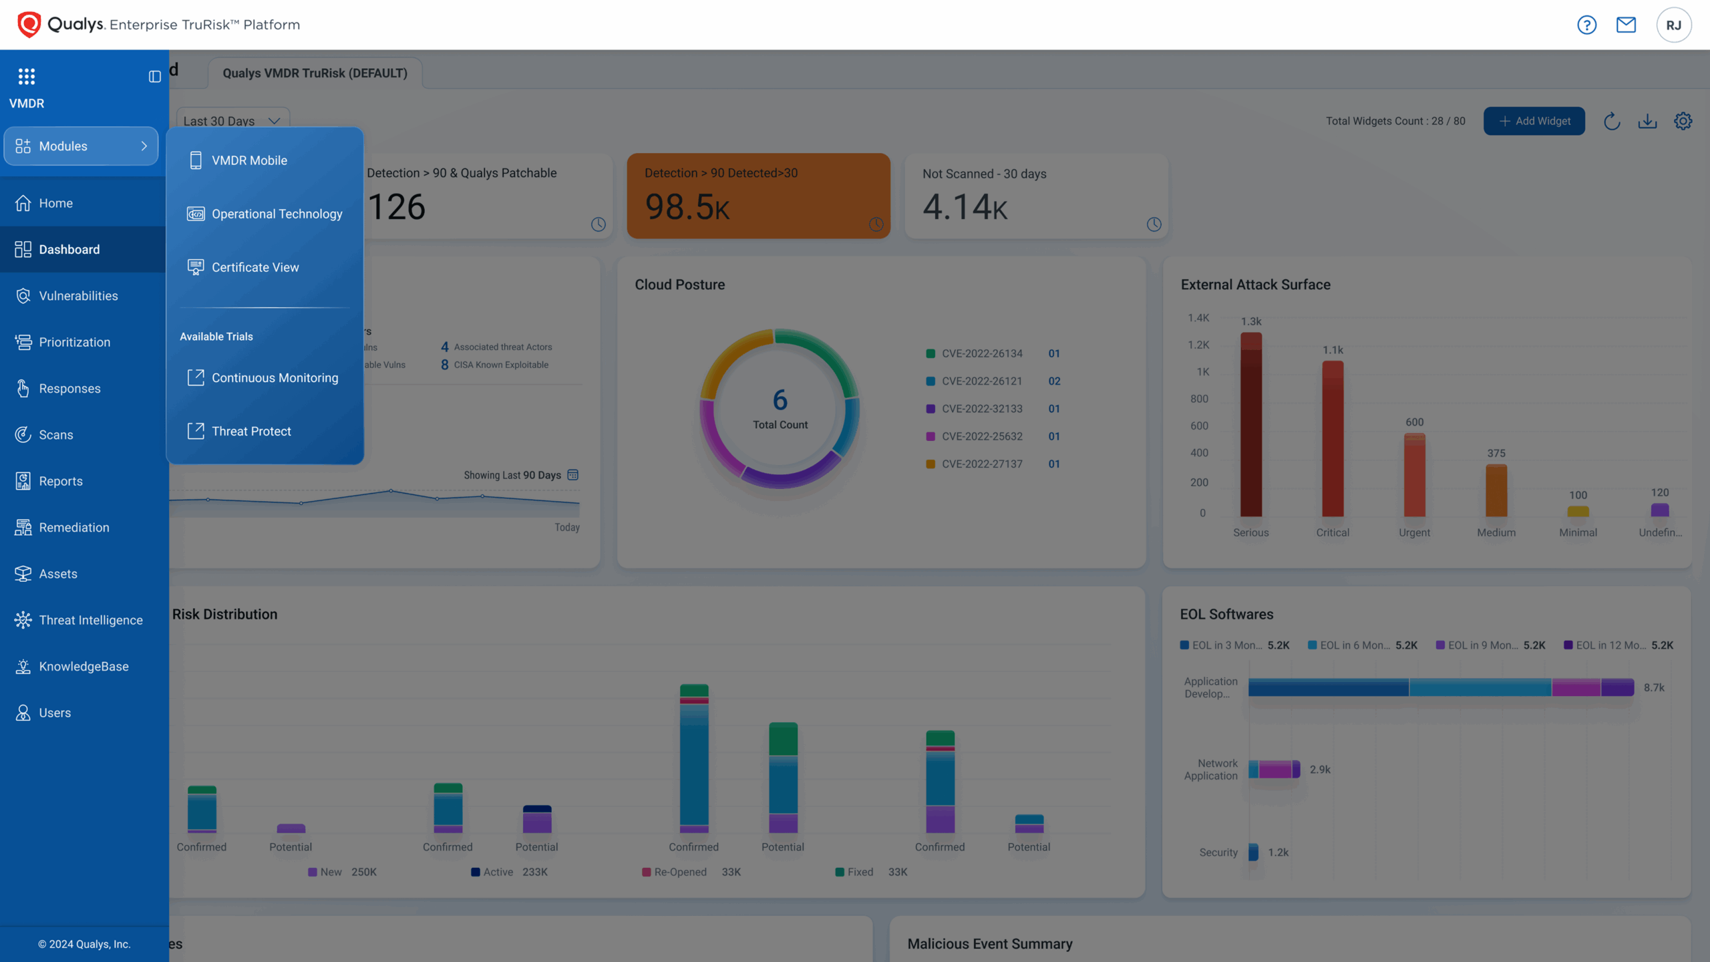Click the Reports document icon
This screenshot has width=1710, height=962.
coord(23,481)
